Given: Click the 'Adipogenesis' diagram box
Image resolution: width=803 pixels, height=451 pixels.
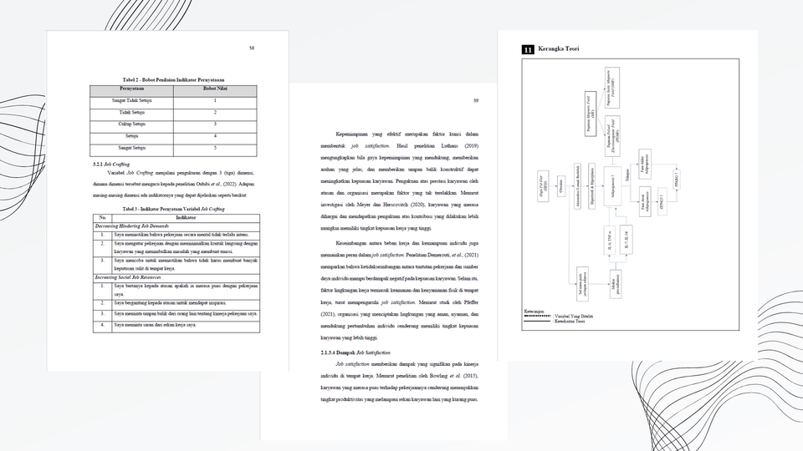Looking at the screenshot, I should [612, 186].
